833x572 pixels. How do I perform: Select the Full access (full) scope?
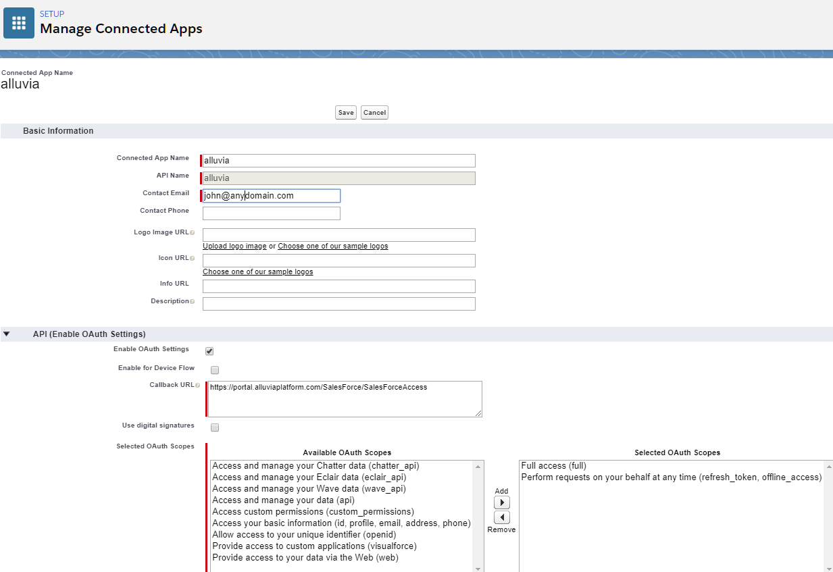[x=553, y=466]
